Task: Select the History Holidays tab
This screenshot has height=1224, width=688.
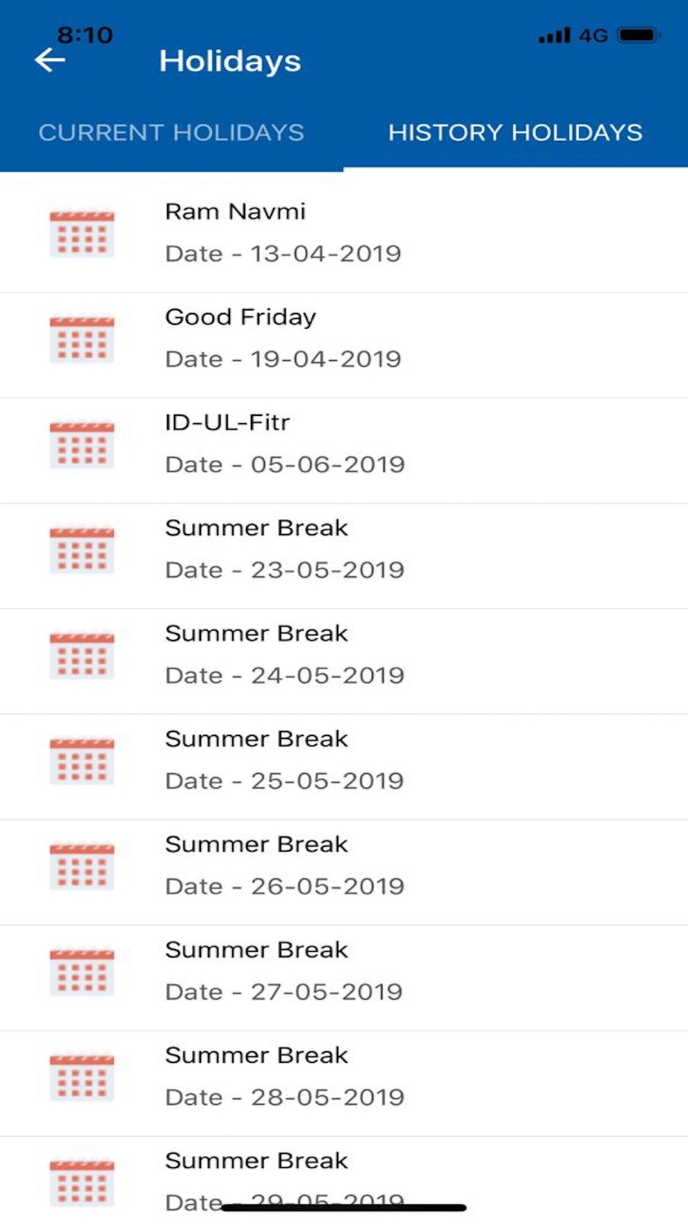Action: pyautogui.click(x=515, y=132)
